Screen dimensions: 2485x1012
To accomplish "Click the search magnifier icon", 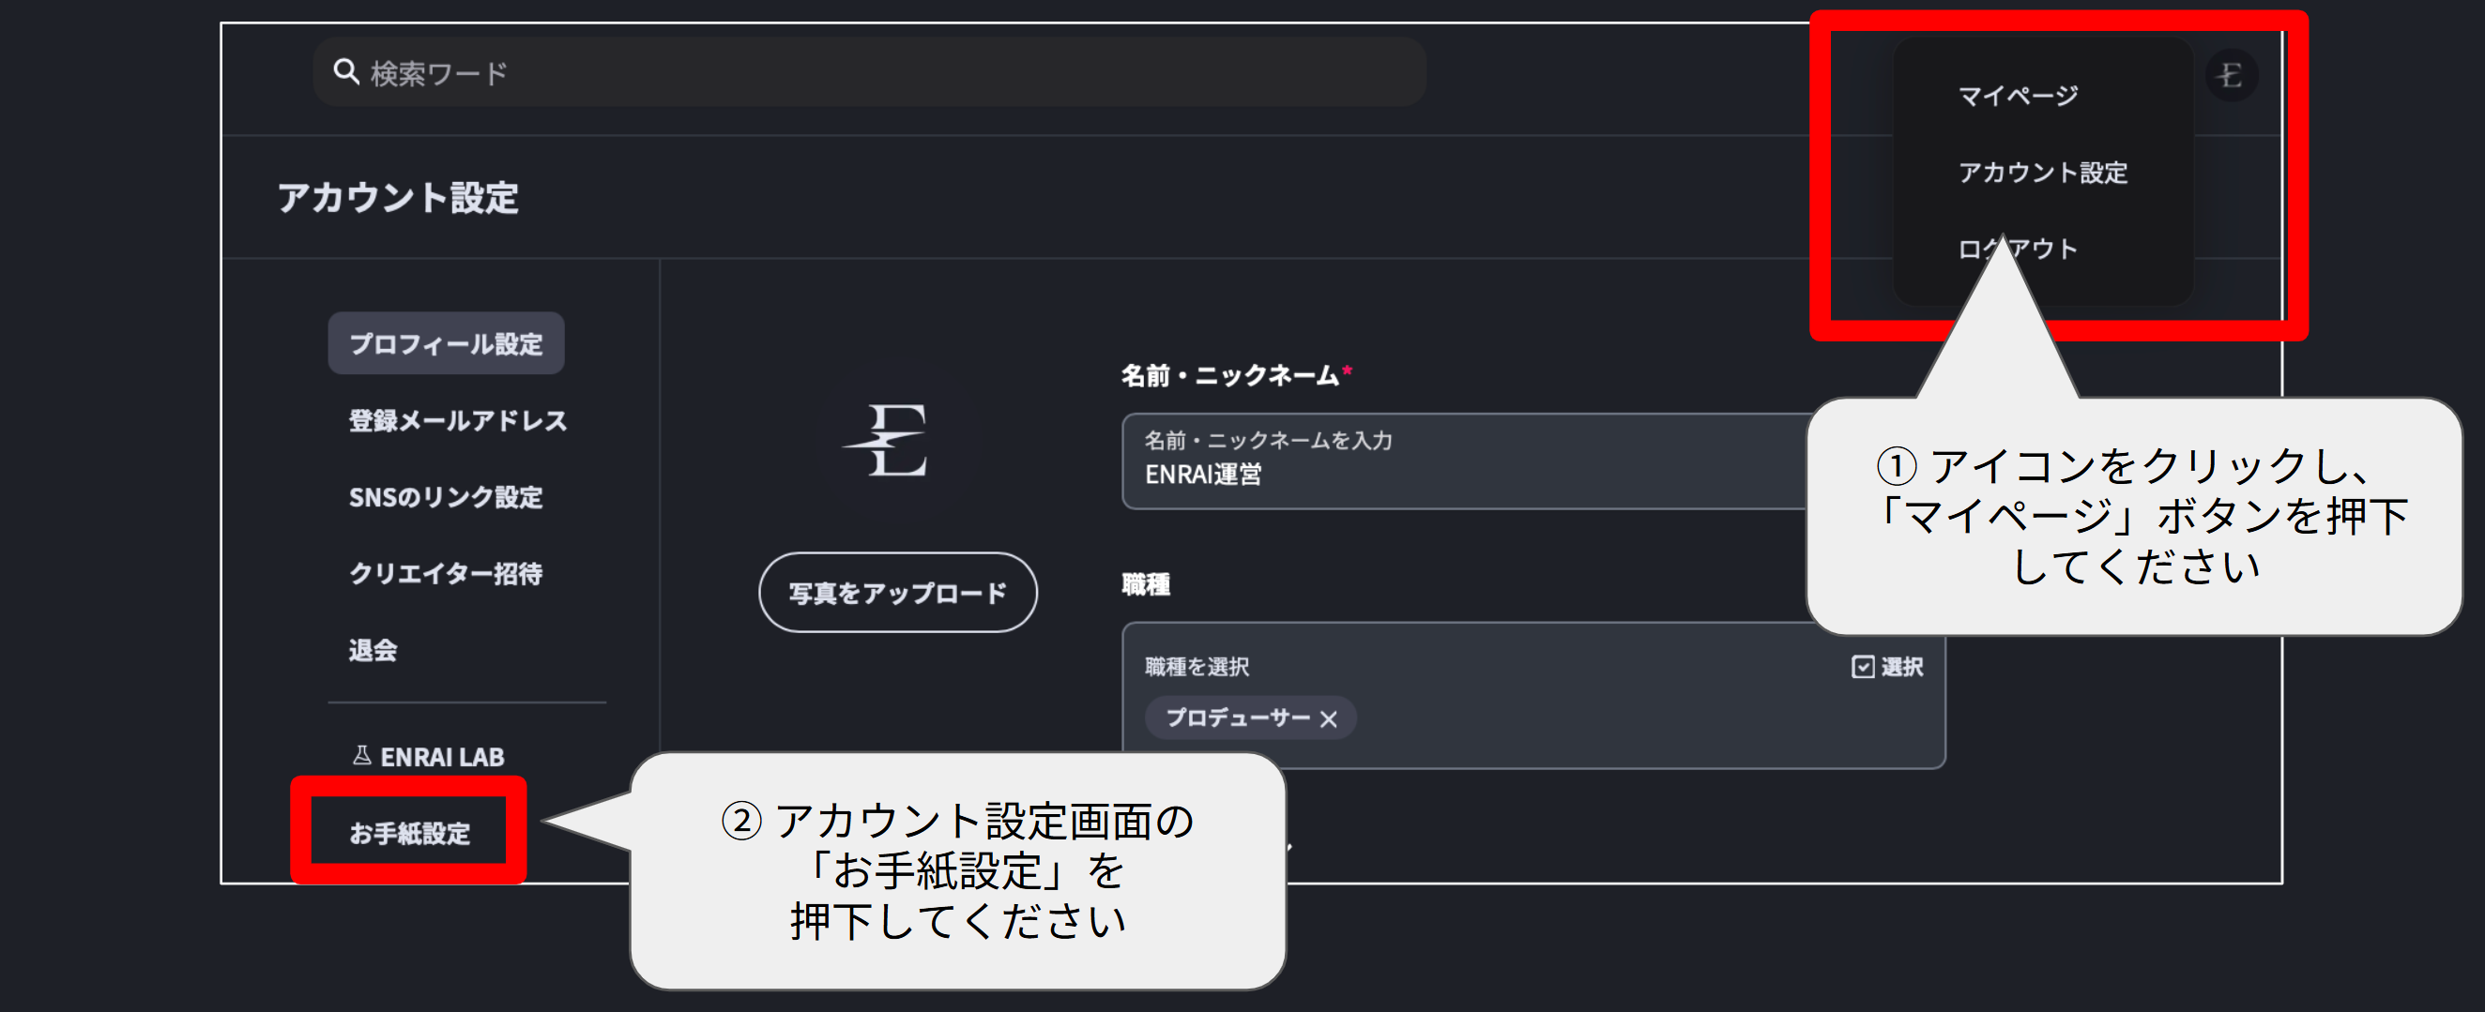I will pos(345,72).
